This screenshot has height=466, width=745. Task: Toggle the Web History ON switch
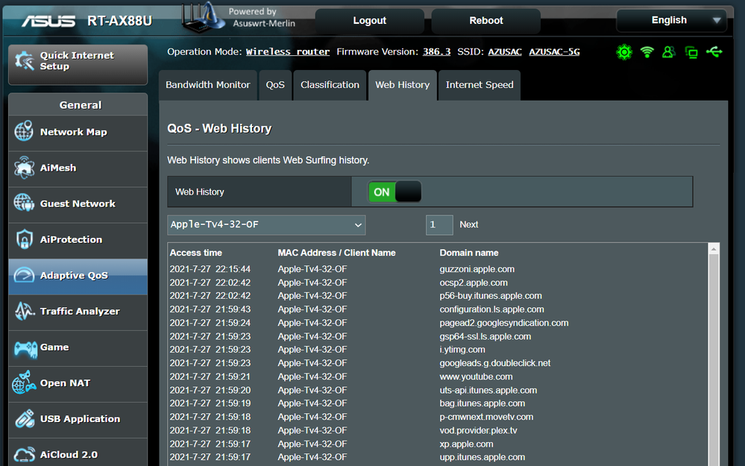(x=394, y=192)
